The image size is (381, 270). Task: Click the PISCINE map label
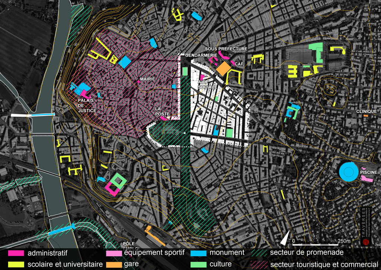click(369, 172)
